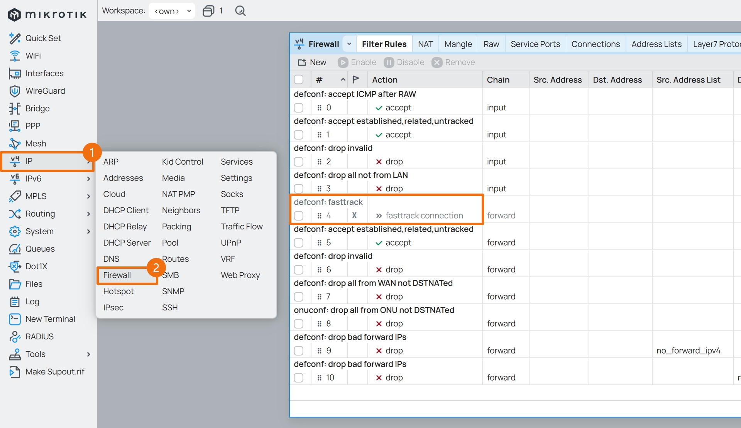Toggle the select-all checkbox in table header
This screenshot has width=741, height=428.
[299, 79]
